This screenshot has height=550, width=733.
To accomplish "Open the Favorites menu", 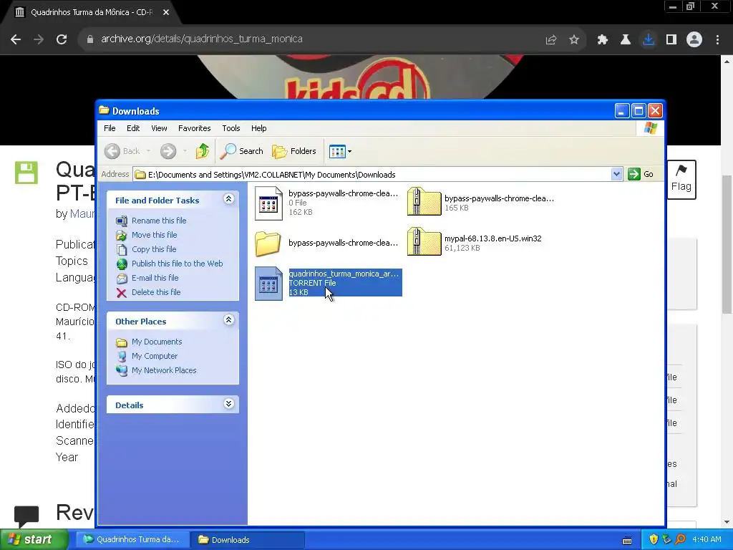I will [195, 128].
